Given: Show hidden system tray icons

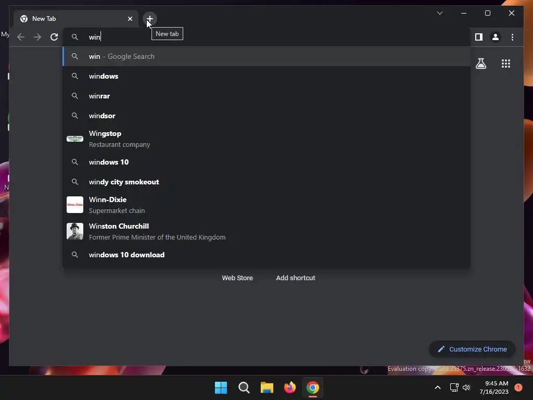Looking at the screenshot, I should (437, 387).
